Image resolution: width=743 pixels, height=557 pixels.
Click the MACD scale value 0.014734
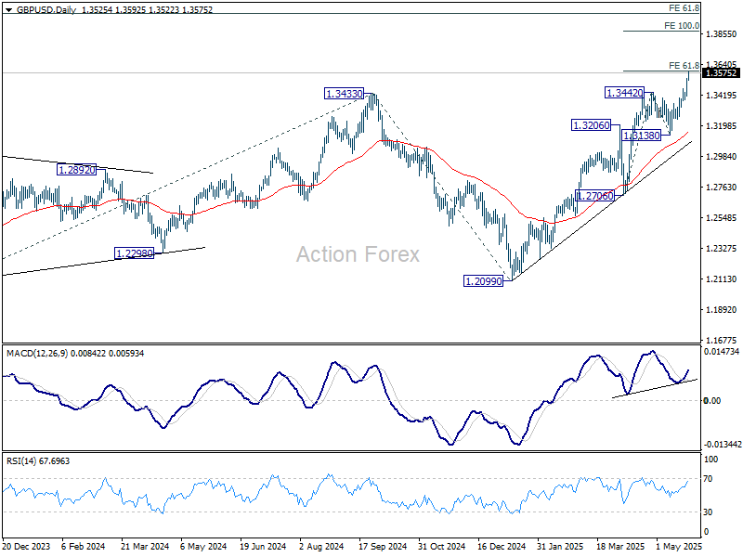click(x=722, y=352)
